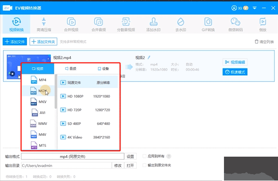Select the MP4 format icon
Screen dimensions: 278x181
pyautogui.click(x=34, y=80)
